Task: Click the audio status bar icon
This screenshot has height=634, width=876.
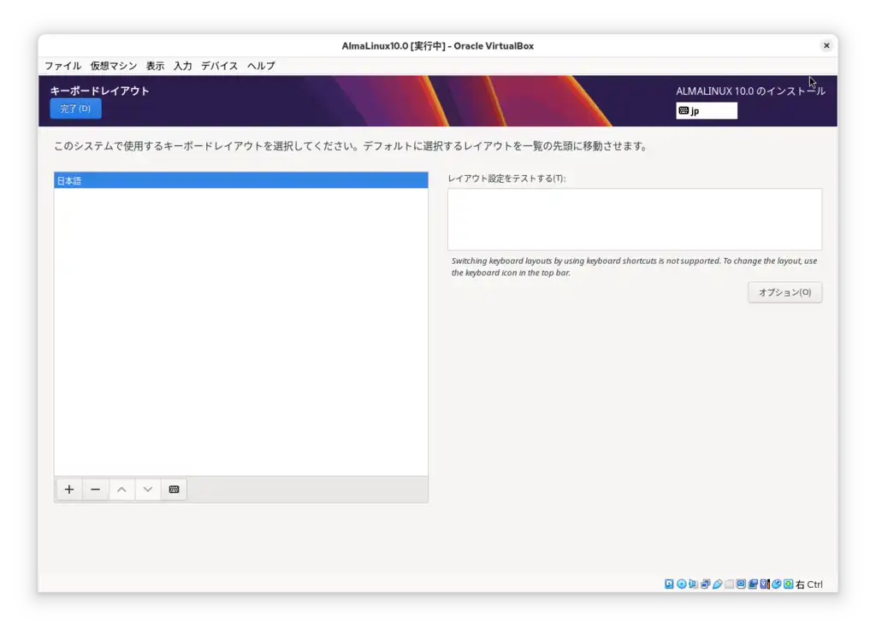Action: coord(693,584)
